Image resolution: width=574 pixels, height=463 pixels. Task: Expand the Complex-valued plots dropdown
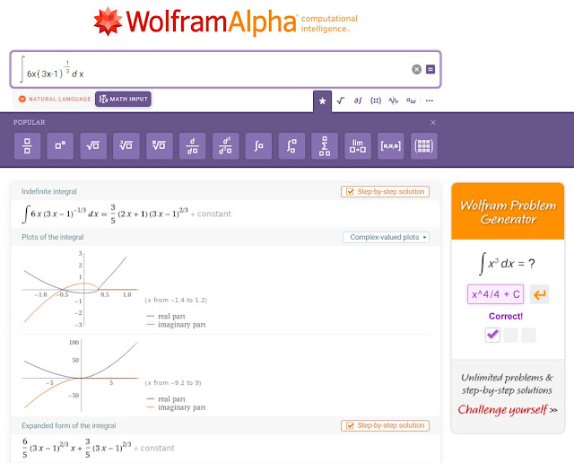387,238
